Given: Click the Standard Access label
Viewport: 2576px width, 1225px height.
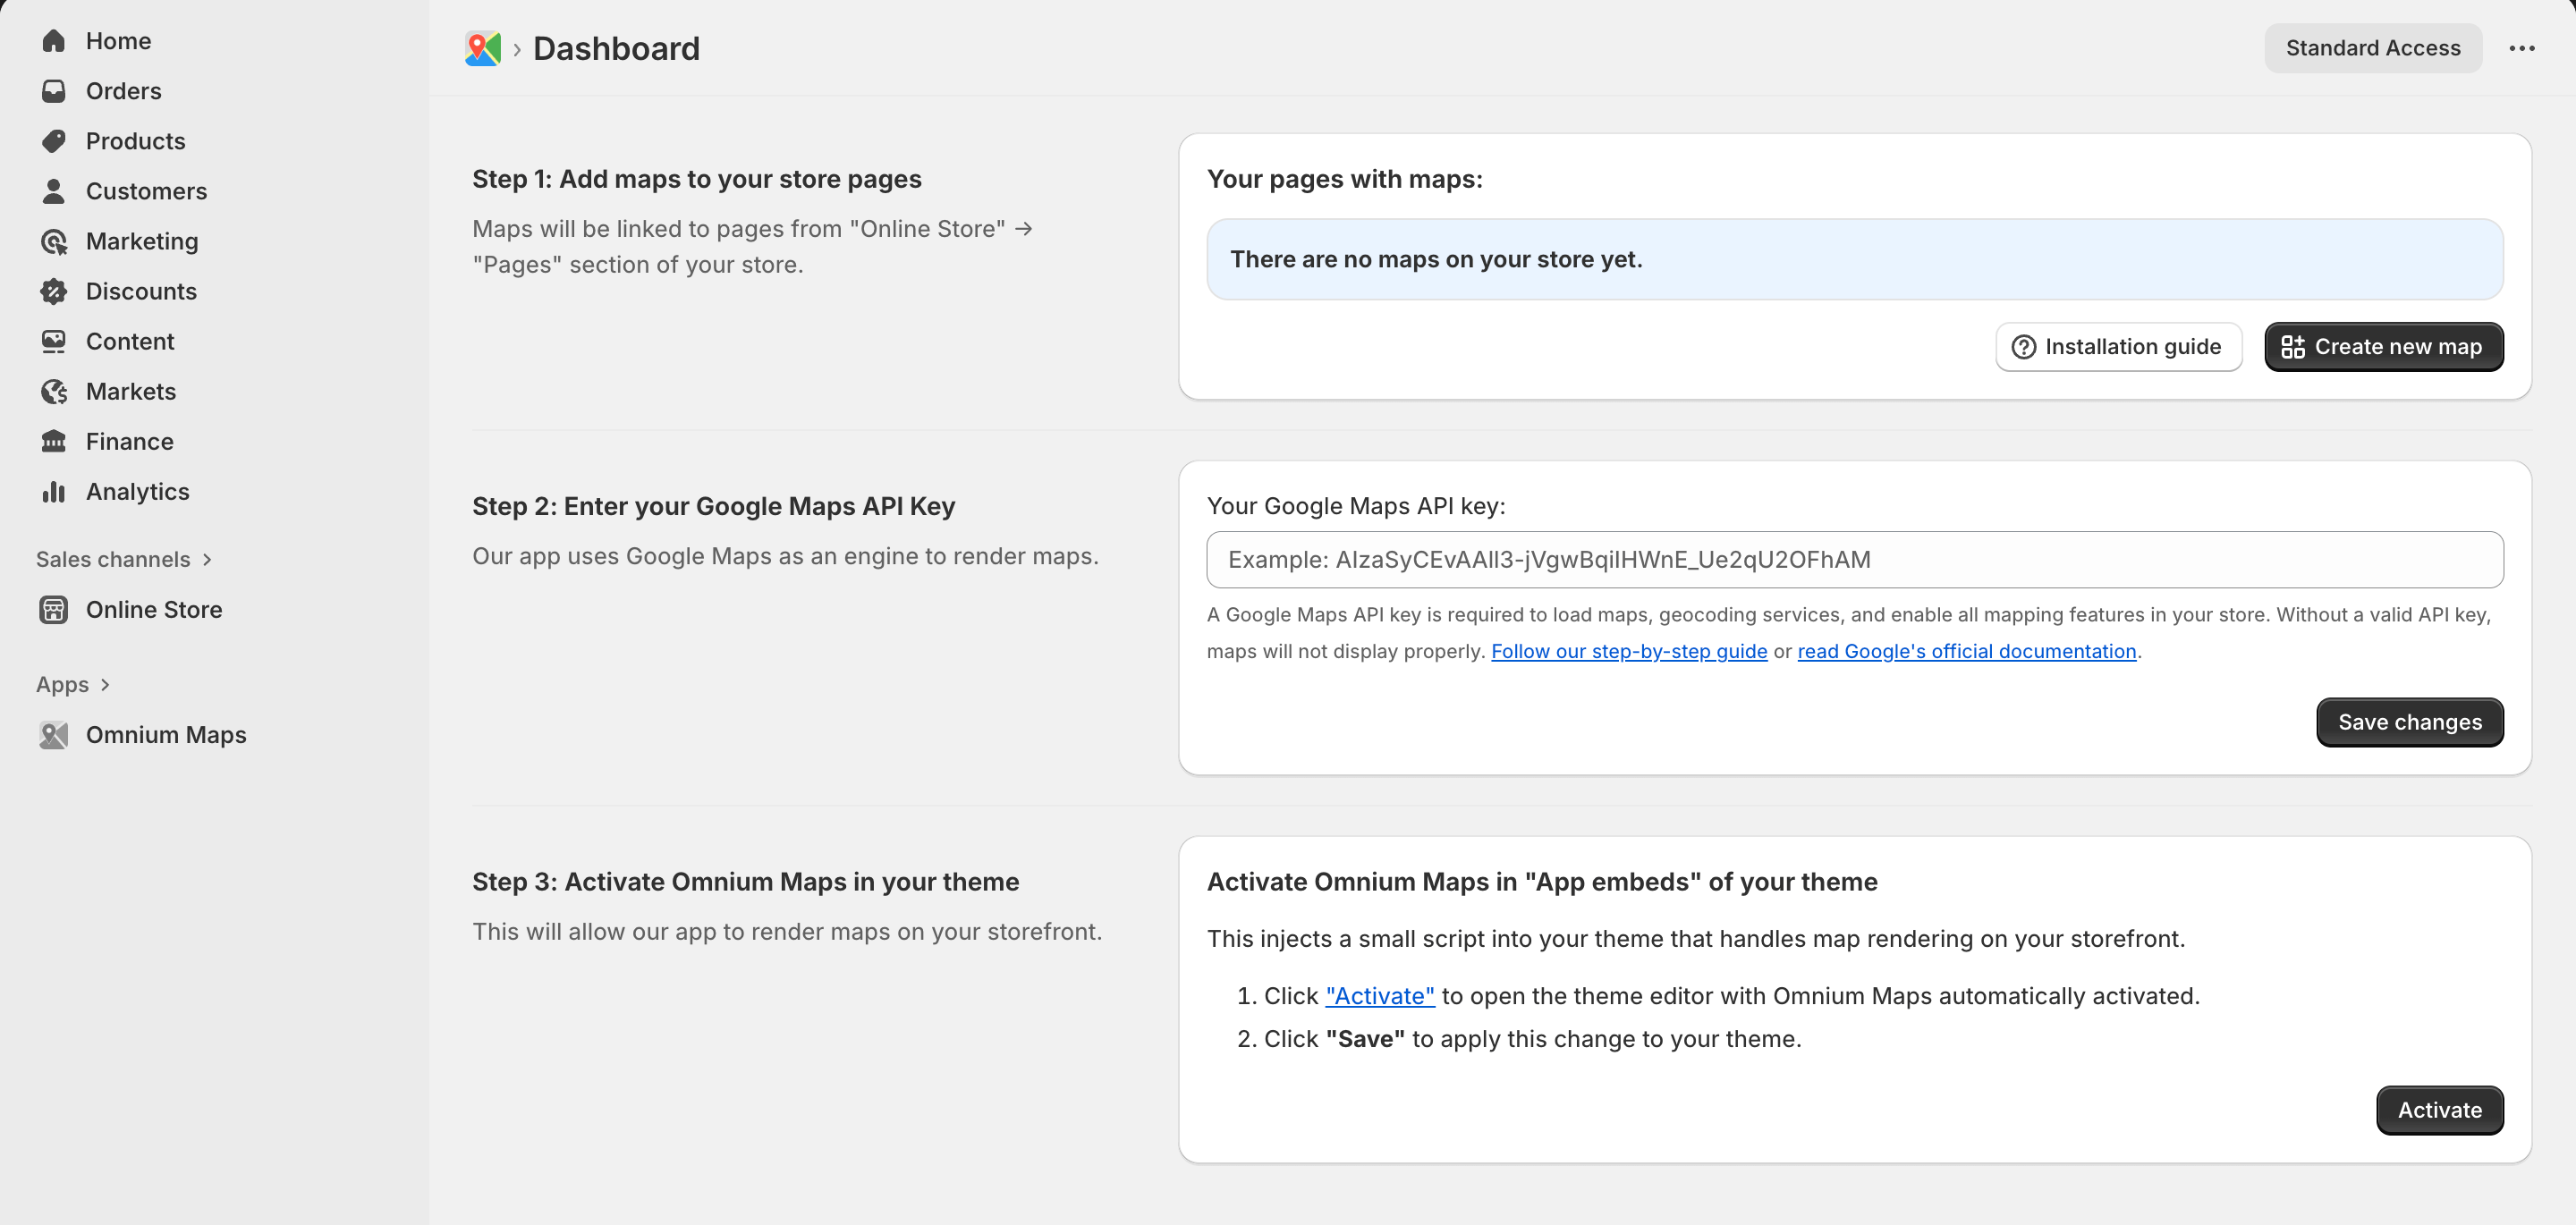Looking at the screenshot, I should coord(2374,47).
